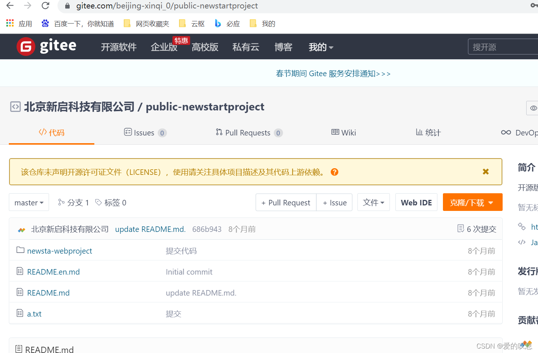This screenshot has height=353, width=538.
Task: Open the README.md file link in the file list
Action: tap(48, 293)
